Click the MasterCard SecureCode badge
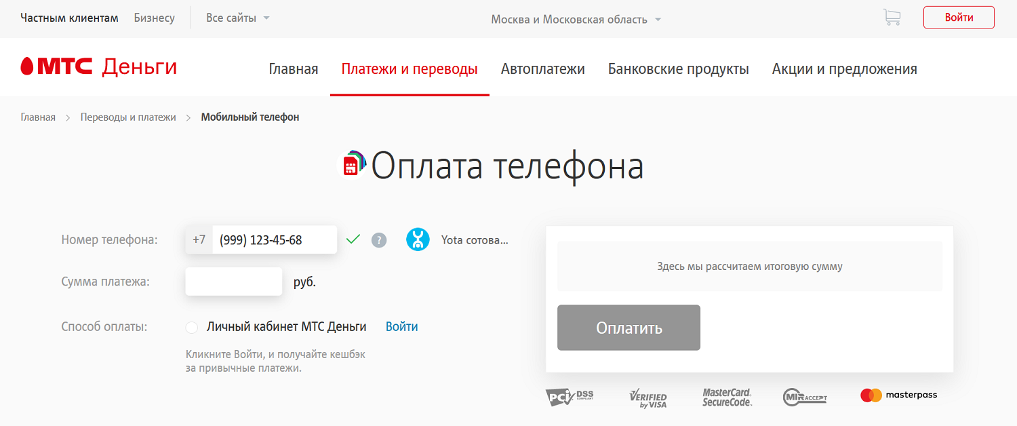1017x426 pixels. click(x=727, y=397)
